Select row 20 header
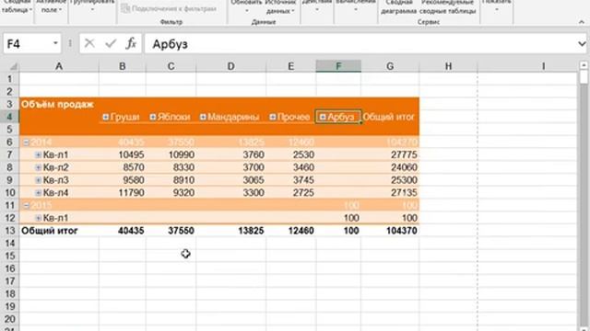This screenshot has width=590, height=331. click(10, 319)
